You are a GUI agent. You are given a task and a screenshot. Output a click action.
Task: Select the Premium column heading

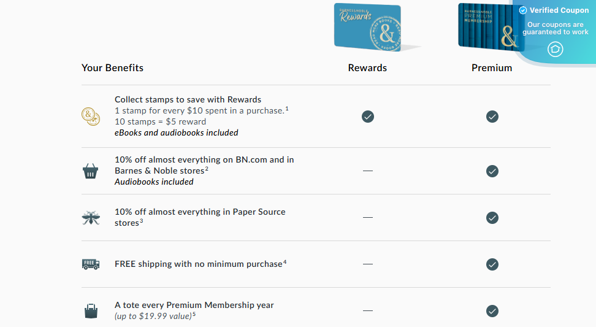[x=492, y=68]
